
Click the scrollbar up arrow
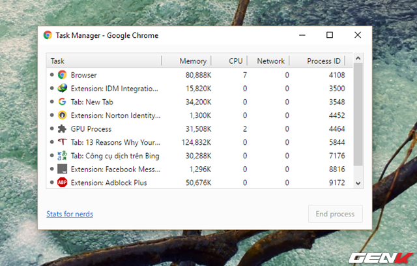pyautogui.click(x=358, y=58)
